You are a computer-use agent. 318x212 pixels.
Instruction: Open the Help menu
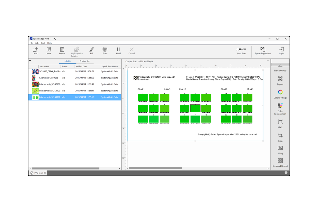[50, 43]
